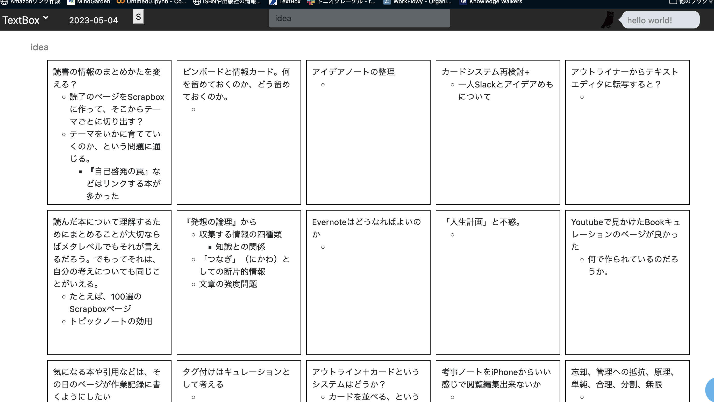Click the hello world! speech bubble
This screenshot has height=402, width=714.
660,20
